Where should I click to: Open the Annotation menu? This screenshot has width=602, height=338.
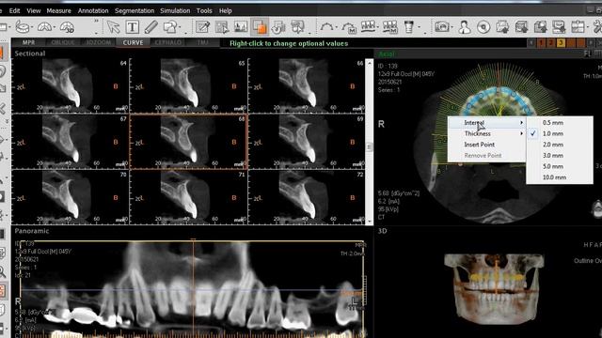[93, 10]
